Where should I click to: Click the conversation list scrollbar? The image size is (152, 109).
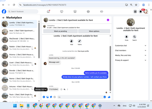[x=39, y=40]
